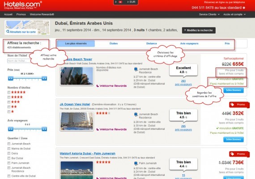Screen dimensions: 255x179
Task: Click the 655€ price of Oasis Beach Tower
Action: coord(238,64)
